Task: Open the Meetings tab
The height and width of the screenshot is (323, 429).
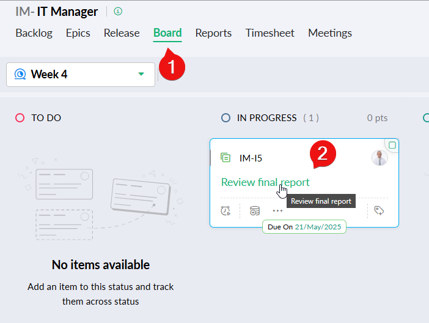Action: [330, 33]
